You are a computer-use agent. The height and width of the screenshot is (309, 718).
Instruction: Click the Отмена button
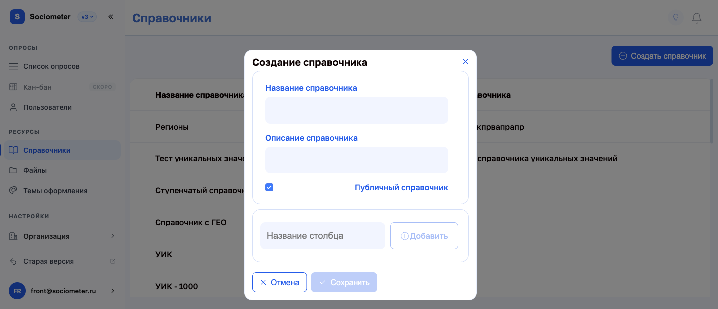tap(279, 282)
